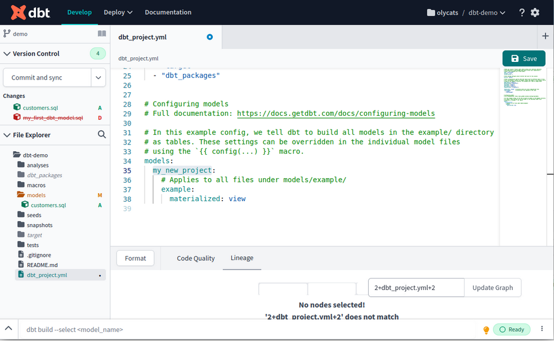The image size is (554, 341).
Task: Open customers.sql under models folder
Action: click(x=48, y=205)
